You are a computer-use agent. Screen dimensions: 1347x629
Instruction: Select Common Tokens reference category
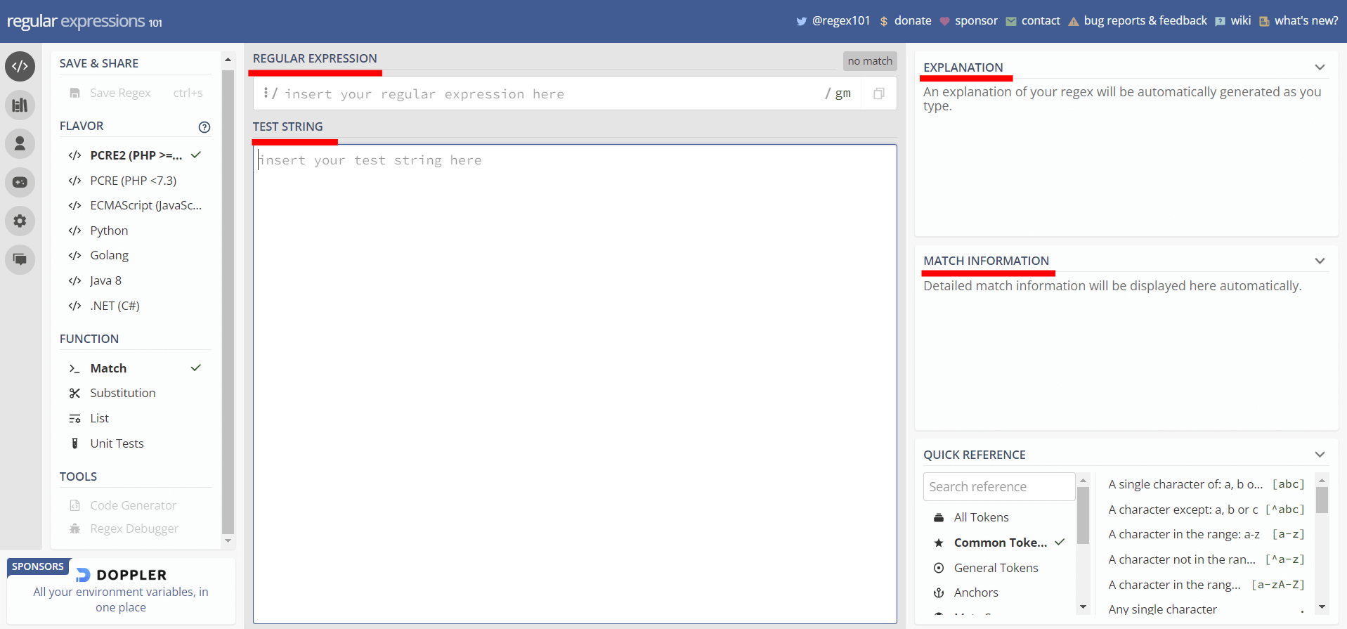[999, 543]
